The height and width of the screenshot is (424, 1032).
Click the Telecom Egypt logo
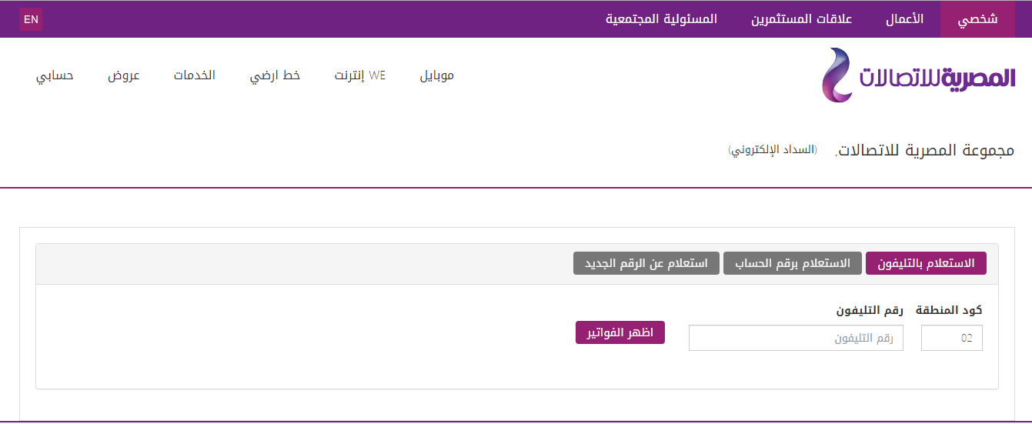tap(917, 75)
